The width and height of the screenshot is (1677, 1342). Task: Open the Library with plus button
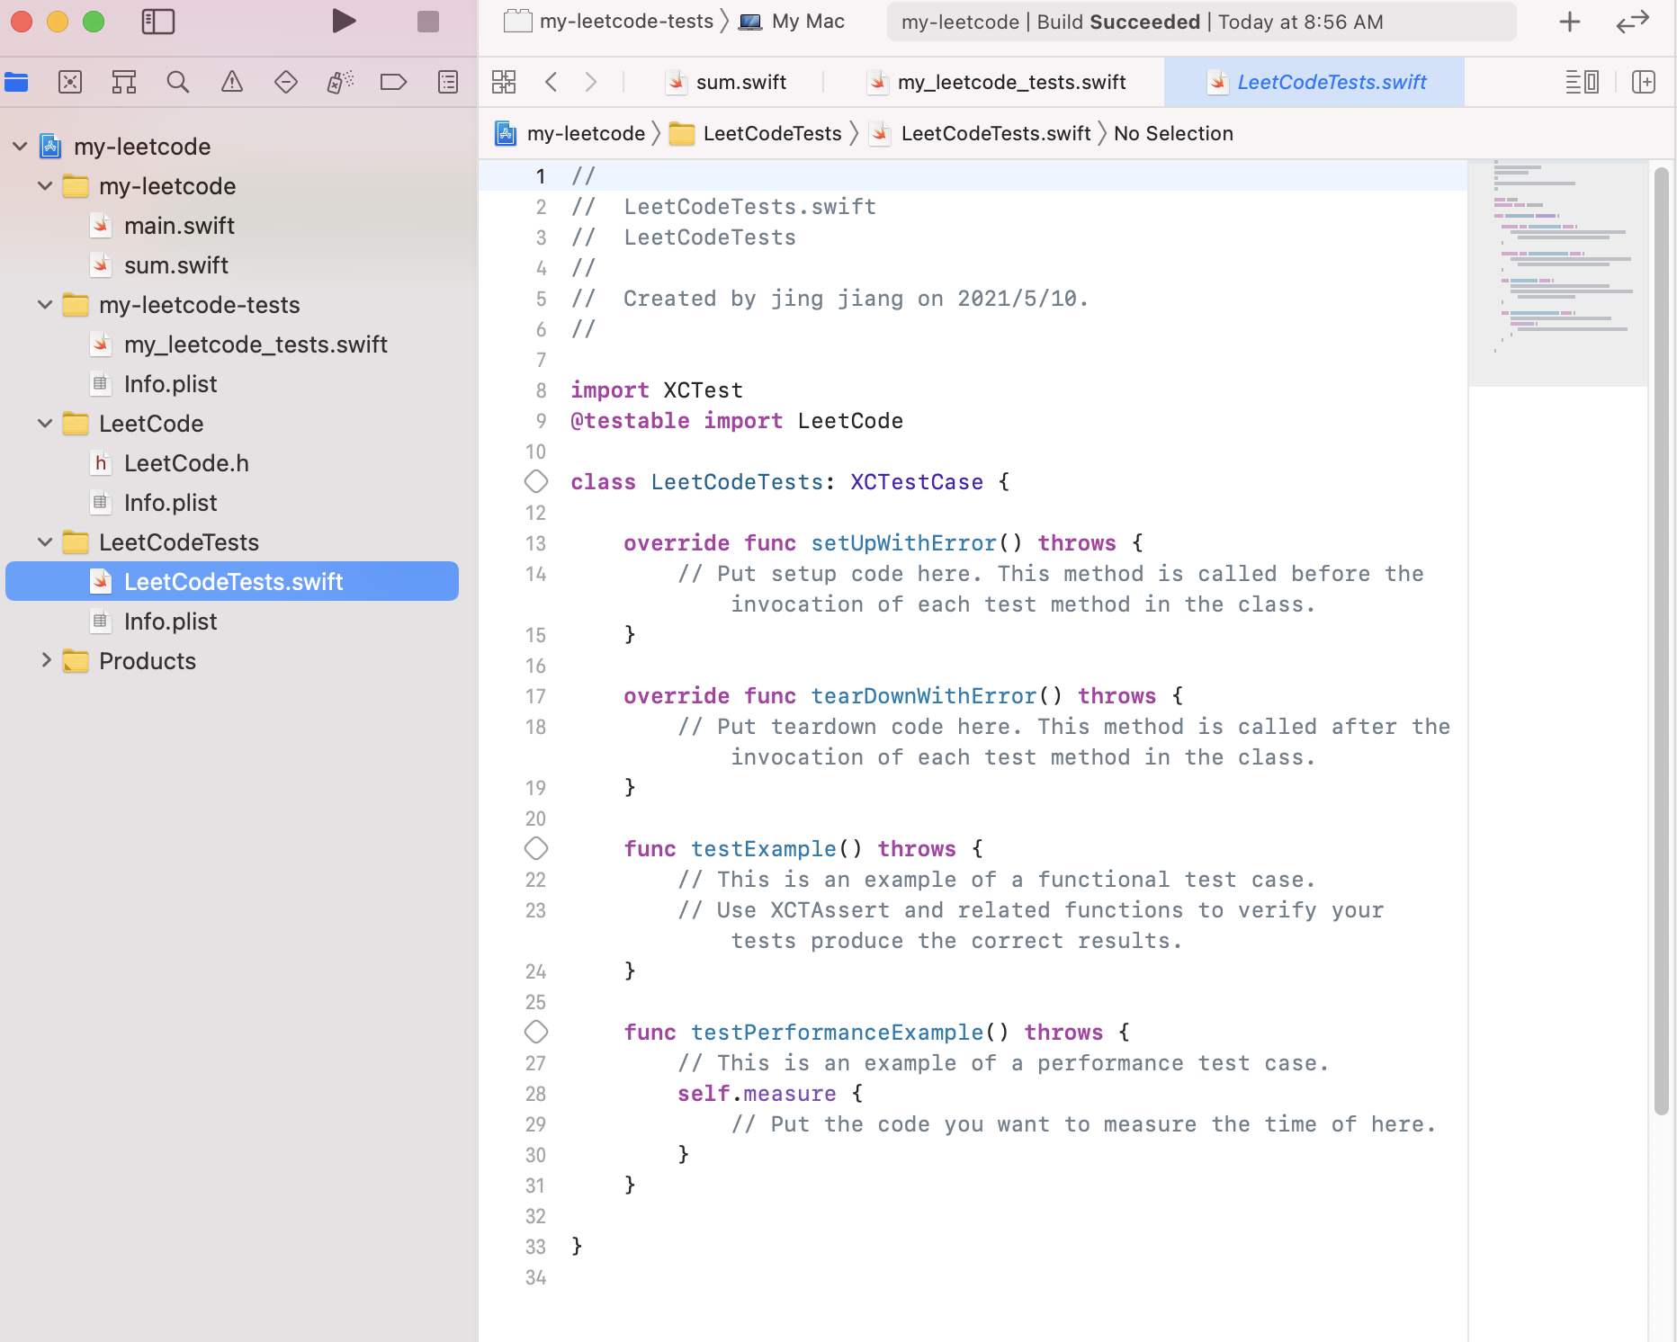(x=1570, y=22)
